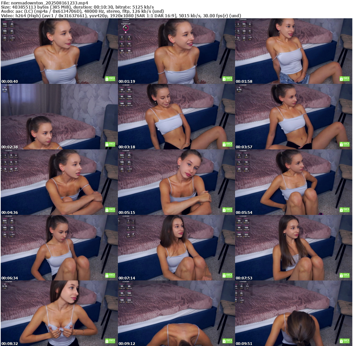Click the DMCA badge in the 00:09:12 frame
This screenshot has height=346, width=353.
pos(227,341)
